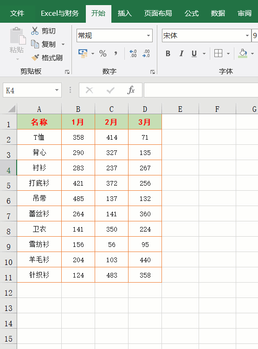Screen dimensions: 258x349
Task: Click the 格式刷 button label
Action: click(x=52, y=58)
